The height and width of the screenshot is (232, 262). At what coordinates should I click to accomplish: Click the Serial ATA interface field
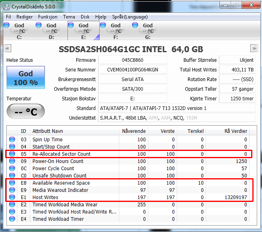click(x=133, y=79)
